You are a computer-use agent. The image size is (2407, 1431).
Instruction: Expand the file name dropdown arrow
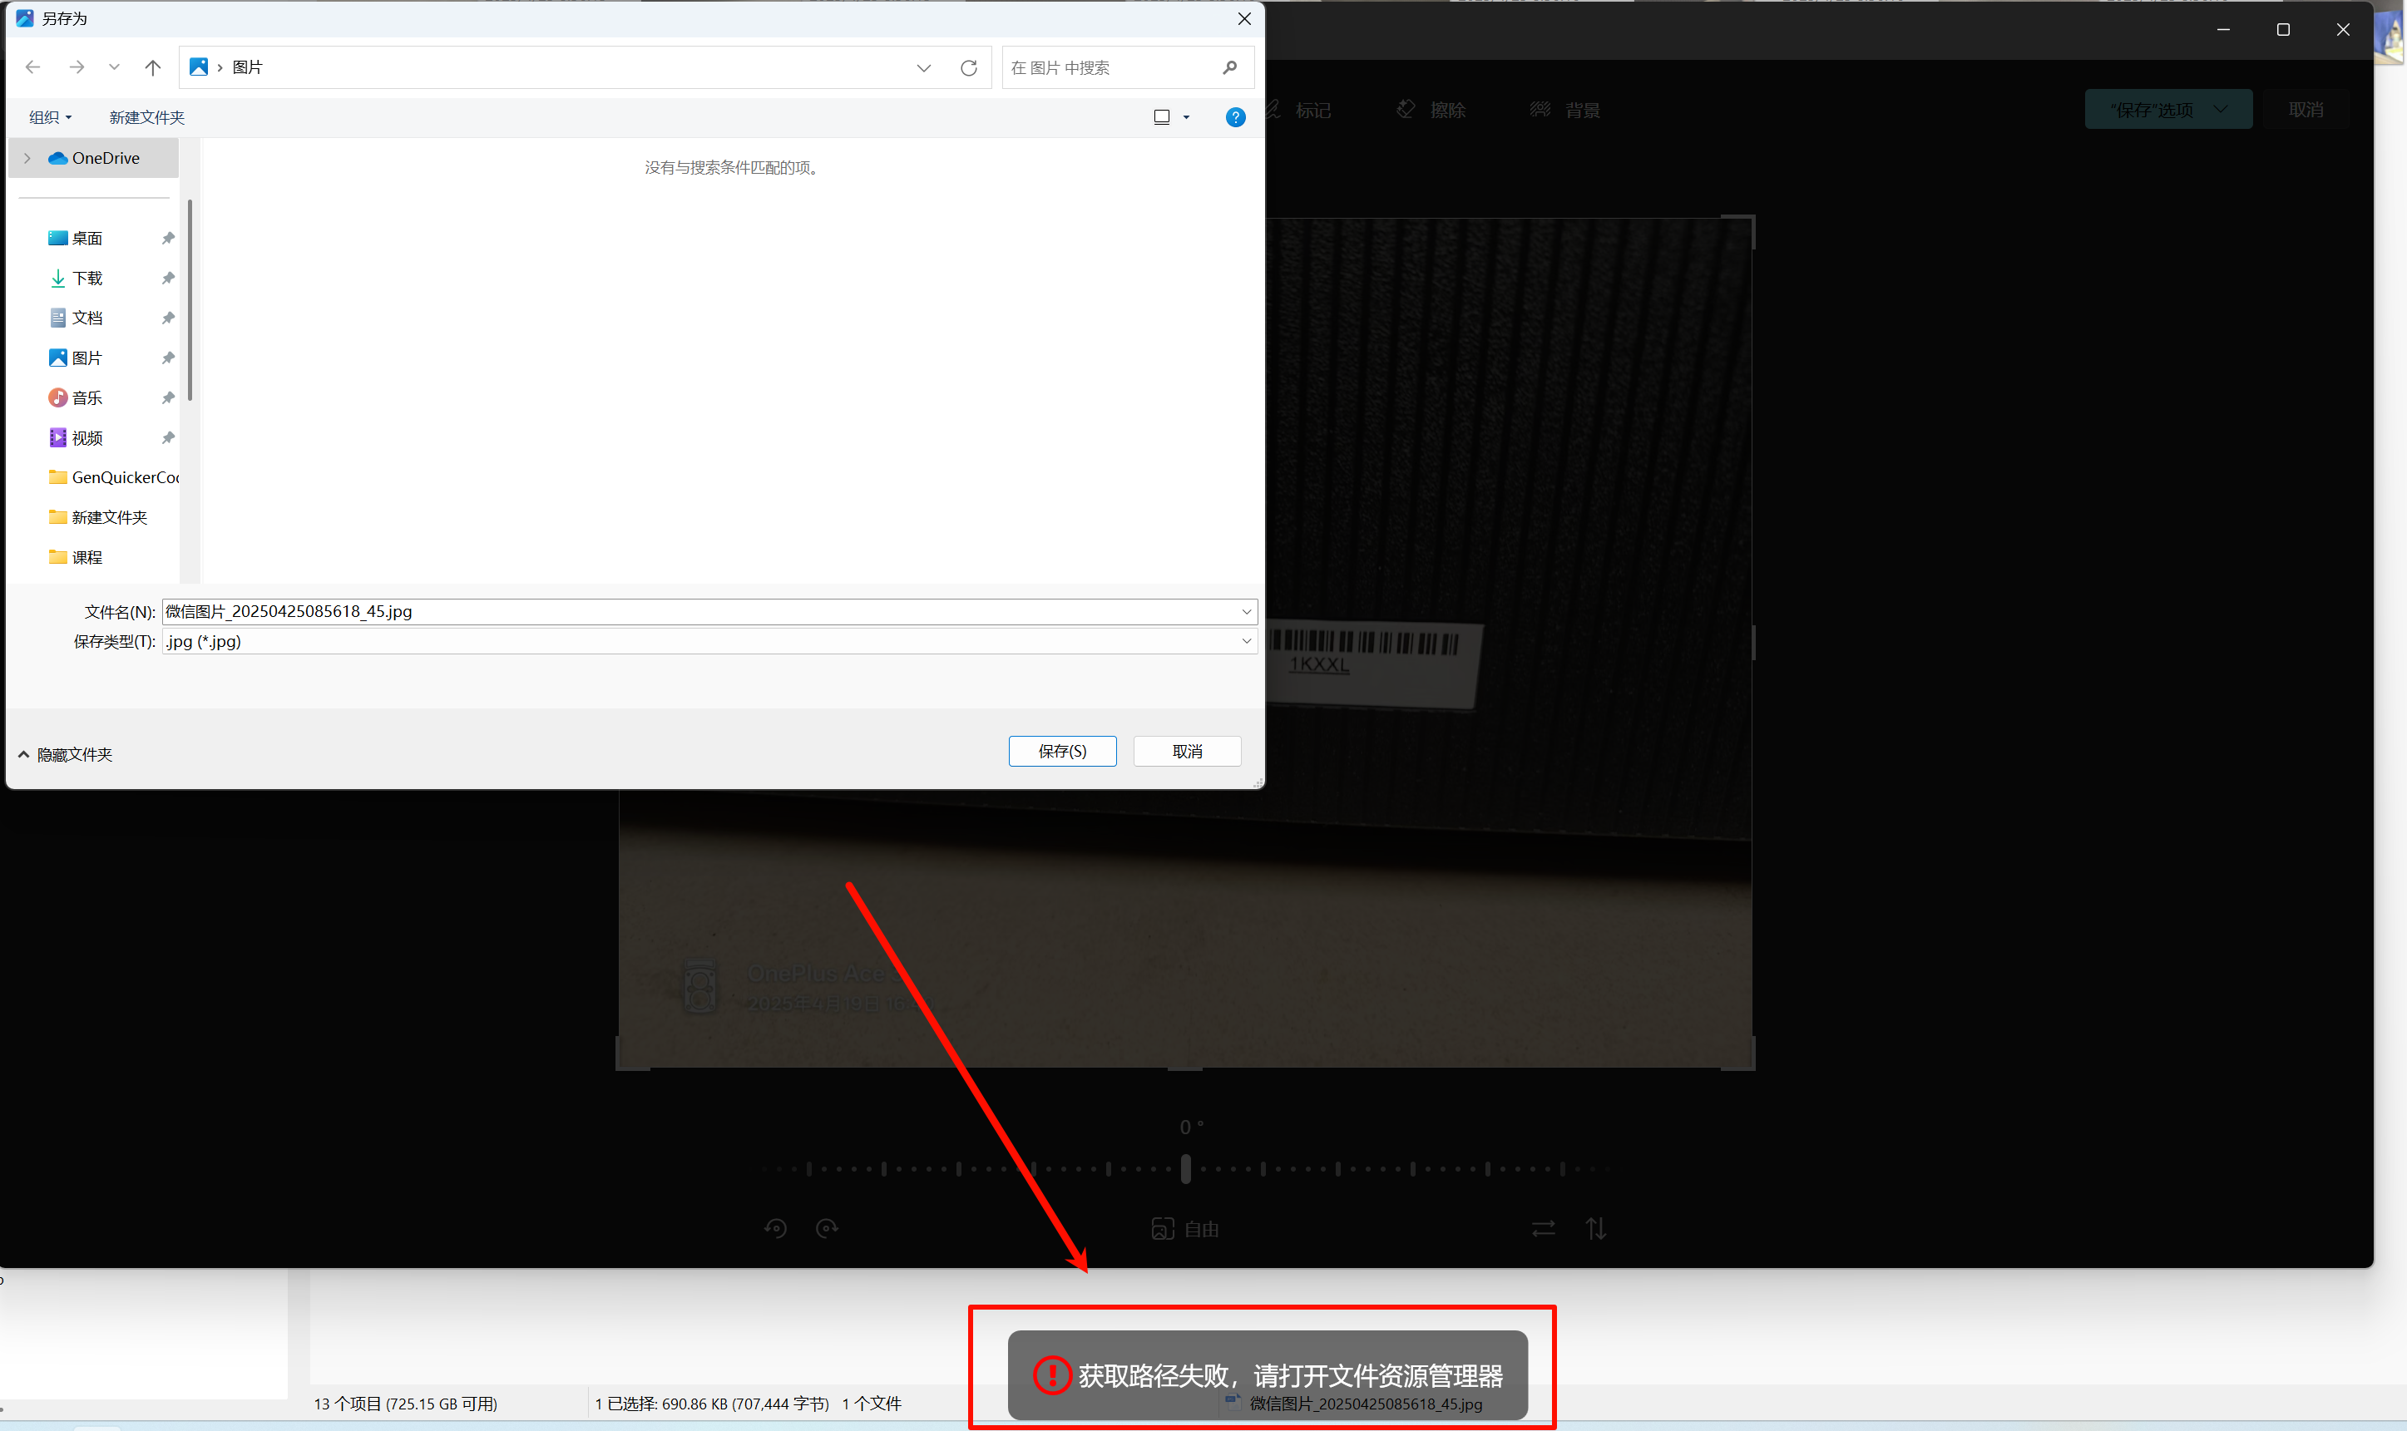pyautogui.click(x=1246, y=611)
